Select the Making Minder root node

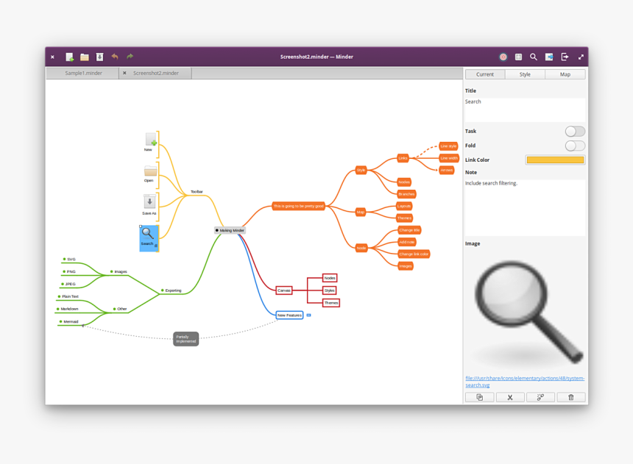pos(230,230)
